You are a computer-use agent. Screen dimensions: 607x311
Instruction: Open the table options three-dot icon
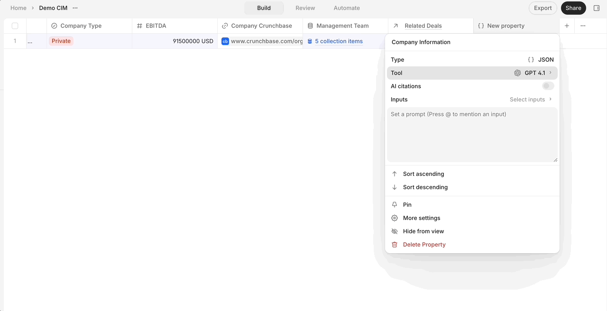[x=583, y=26]
